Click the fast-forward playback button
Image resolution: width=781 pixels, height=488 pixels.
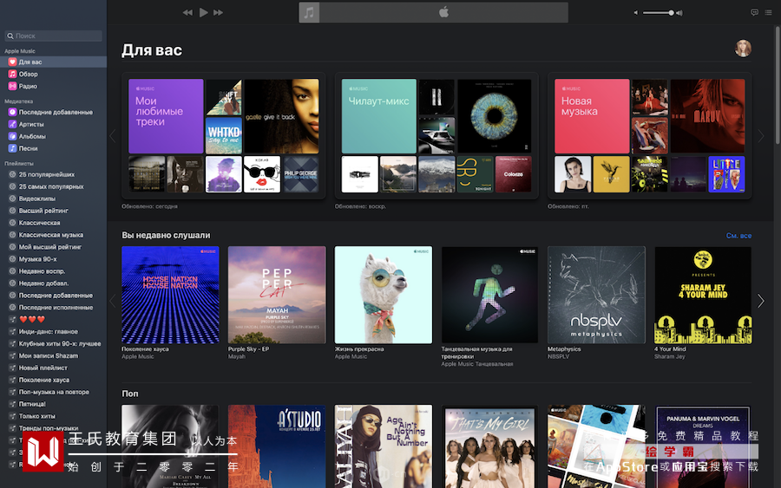[218, 12]
